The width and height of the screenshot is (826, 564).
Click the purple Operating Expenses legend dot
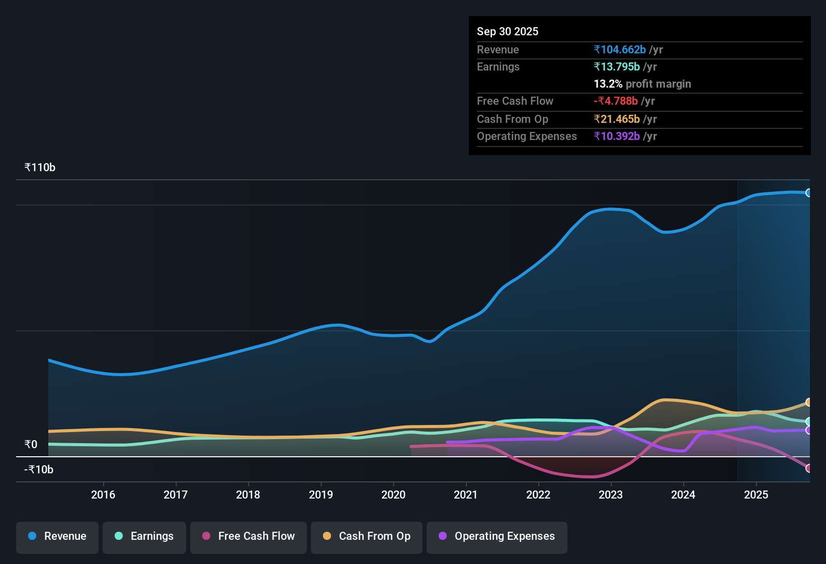pos(442,536)
